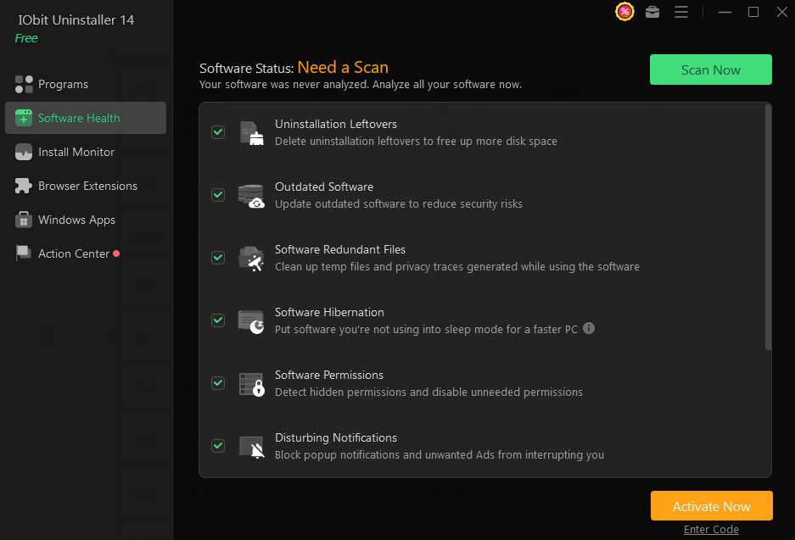Click the health list vertical scrollbar
This screenshot has width=795, height=540.
coord(768,227)
